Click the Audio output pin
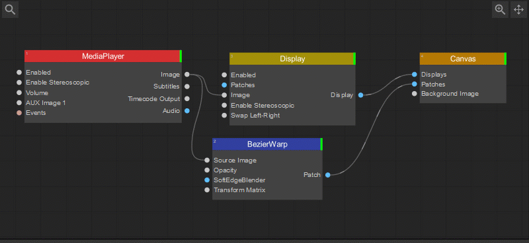The height and width of the screenshot is (243, 529). [x=187, y=110]
